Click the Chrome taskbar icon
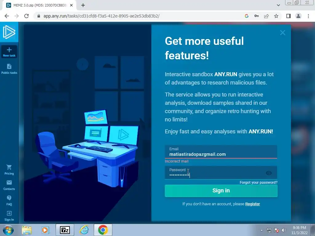315x236 pixels. pyautogui.click(x=103, y=230)
